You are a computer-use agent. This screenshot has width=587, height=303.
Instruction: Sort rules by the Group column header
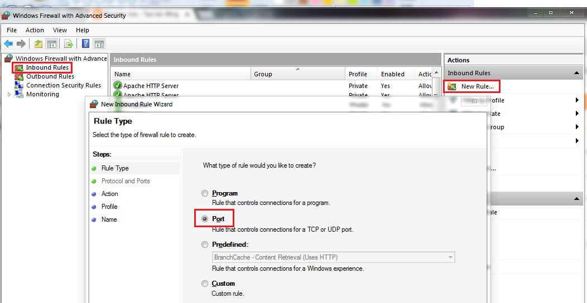coord(297,74)
